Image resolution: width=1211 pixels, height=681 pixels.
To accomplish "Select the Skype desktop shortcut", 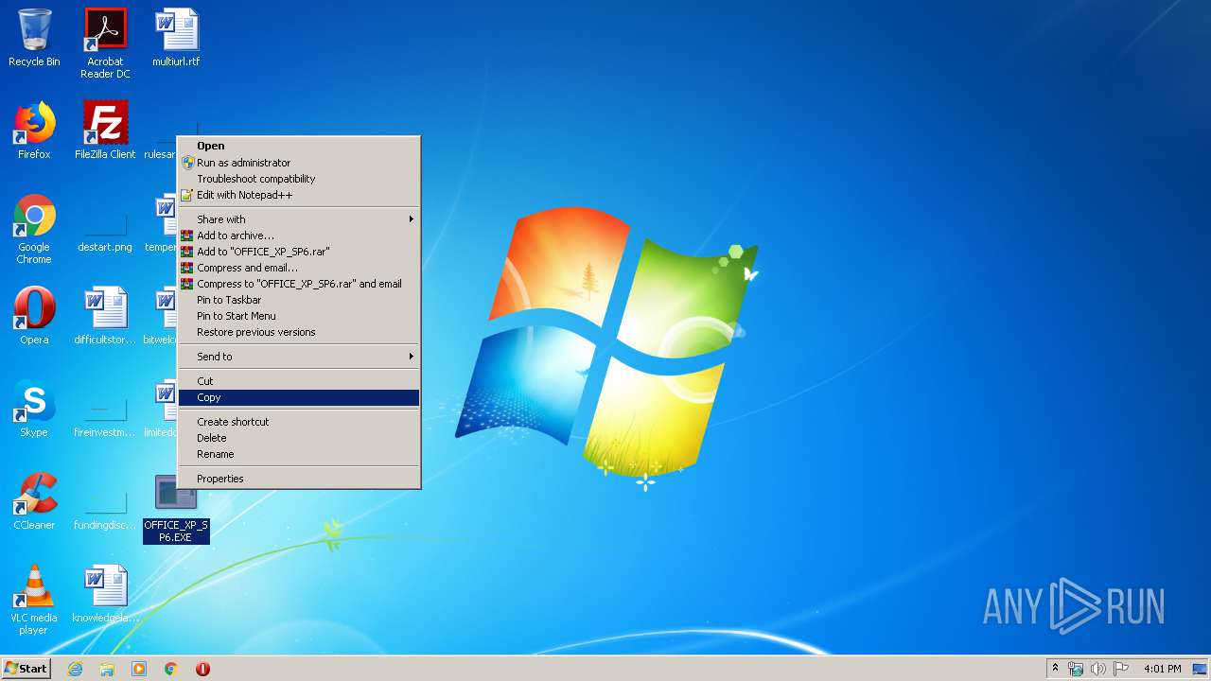I will 34,409.
